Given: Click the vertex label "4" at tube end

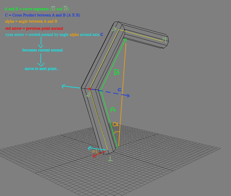Looking at the screenshot, I should 165,39.
